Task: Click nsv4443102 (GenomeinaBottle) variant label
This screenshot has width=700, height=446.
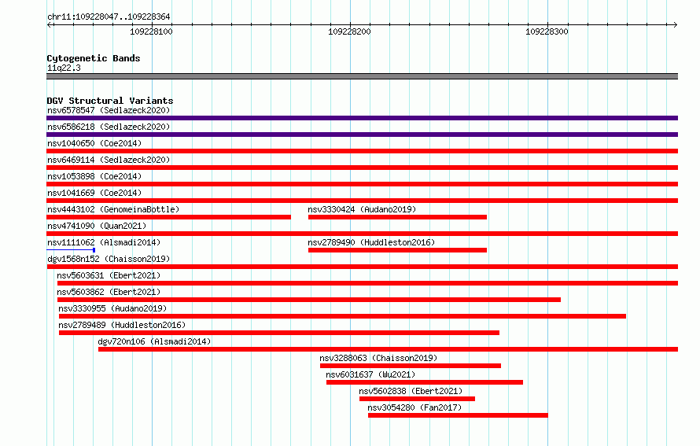Action: click(x=113, y=209)
